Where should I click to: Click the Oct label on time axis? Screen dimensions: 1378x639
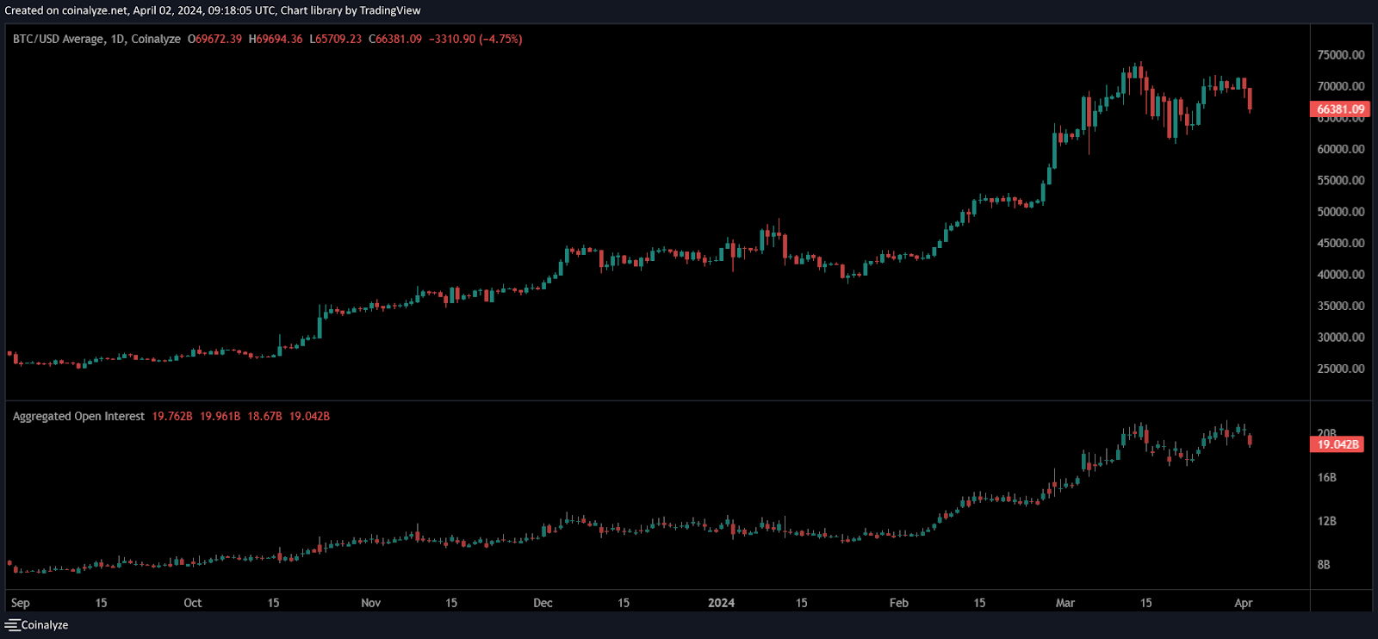(193, 603)
